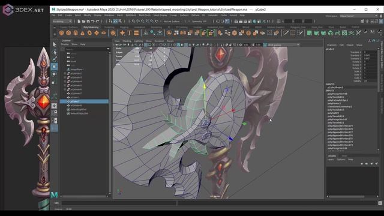
Task: Click polyMirror1 in the channel box inputs
Action: click(x=334, y=103)
